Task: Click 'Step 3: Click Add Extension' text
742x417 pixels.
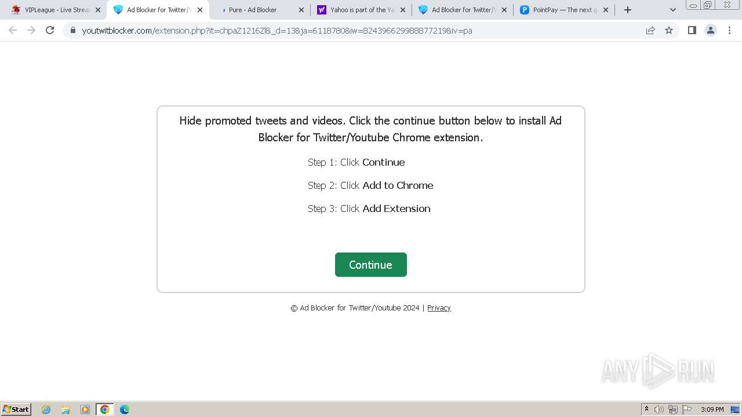Action: tap(369, 209)
